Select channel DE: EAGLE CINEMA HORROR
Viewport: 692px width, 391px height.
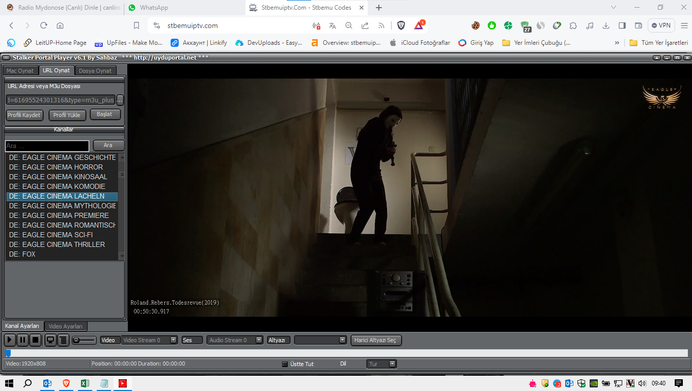point(62,167)
